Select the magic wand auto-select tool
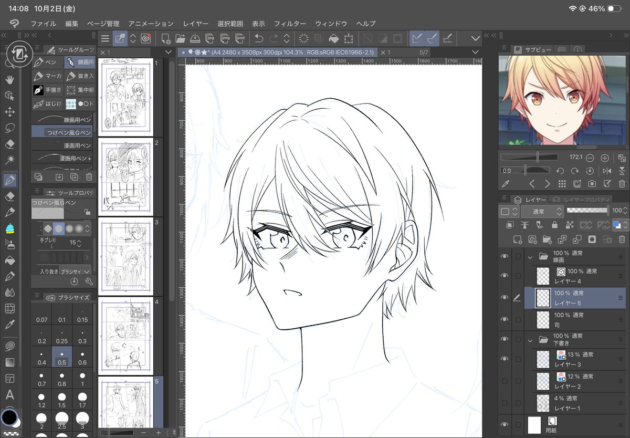The height and width of the screenshot is (438, 630). 9,160
